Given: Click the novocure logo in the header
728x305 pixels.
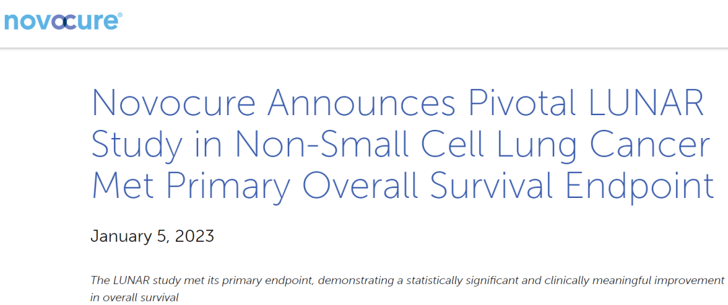Looking at the screenshot, I should point(63,22).
